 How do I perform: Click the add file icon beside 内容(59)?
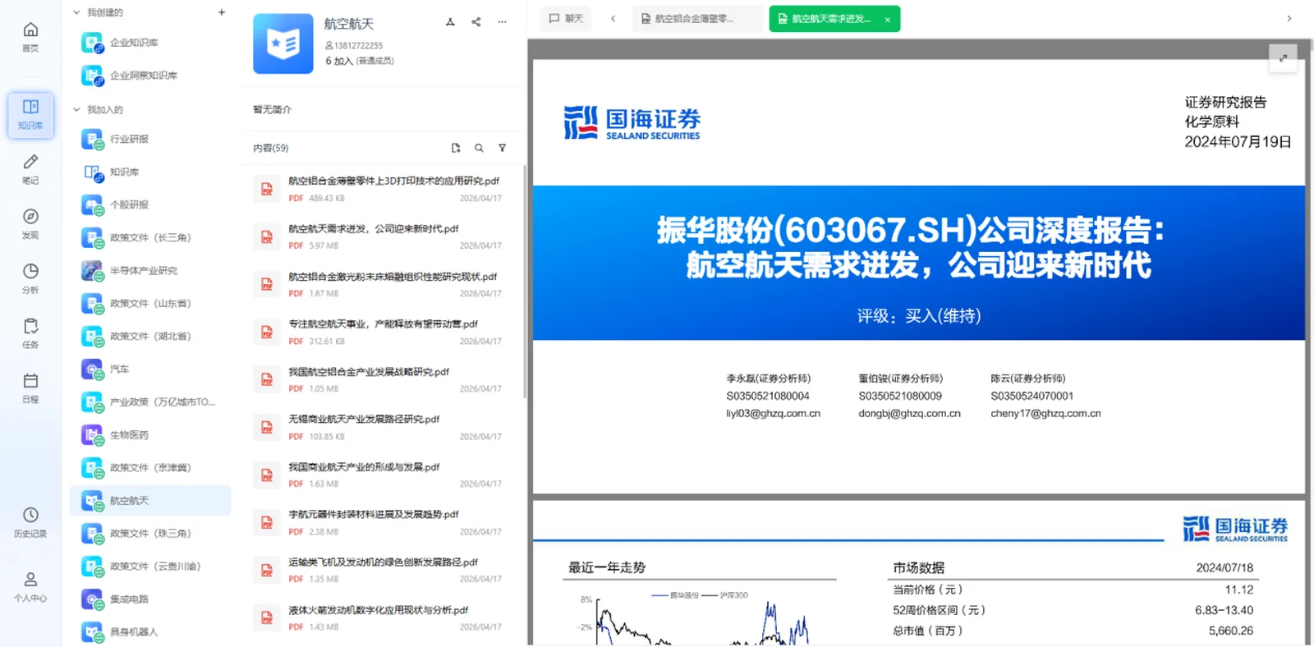pyautogui.click(x=456, y=148)
